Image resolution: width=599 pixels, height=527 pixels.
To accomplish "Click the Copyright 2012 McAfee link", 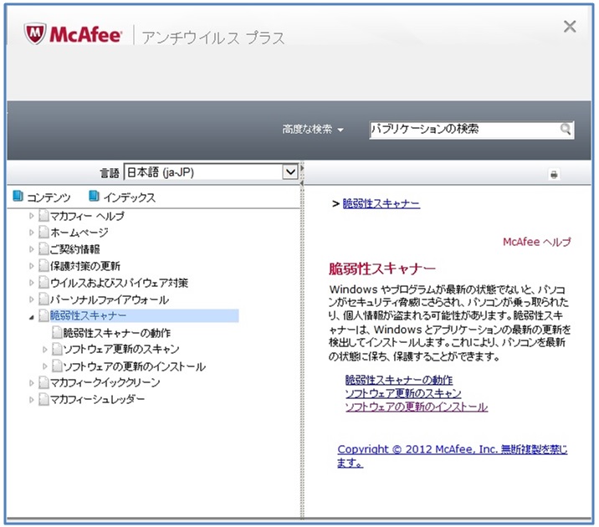I will (x=453, y=456).
